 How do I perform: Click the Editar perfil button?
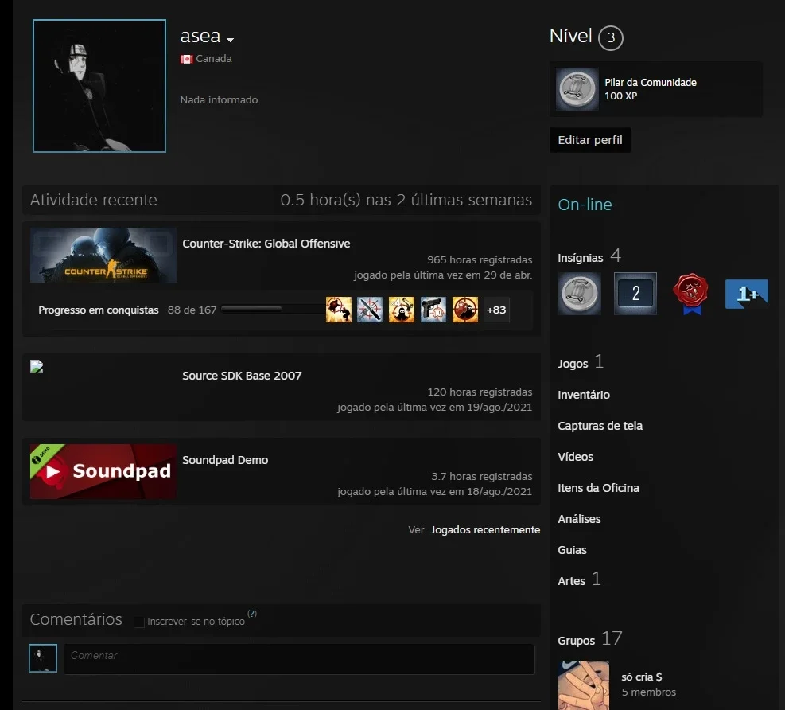pyautogui.click(x=590, y=140)
